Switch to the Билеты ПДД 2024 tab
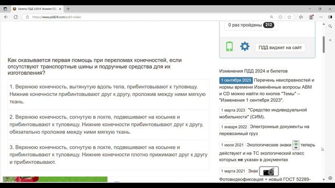This screenshot has height=188, width=335. coord(37,9)
